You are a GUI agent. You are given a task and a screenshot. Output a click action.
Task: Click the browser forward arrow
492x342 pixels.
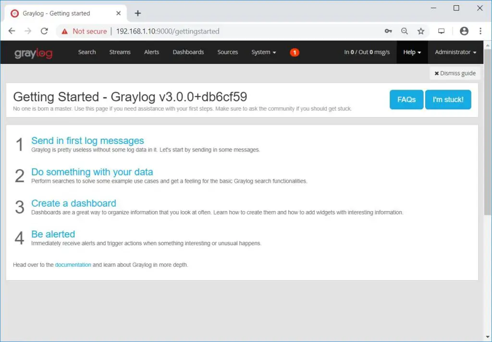click(x=28, y=31)
